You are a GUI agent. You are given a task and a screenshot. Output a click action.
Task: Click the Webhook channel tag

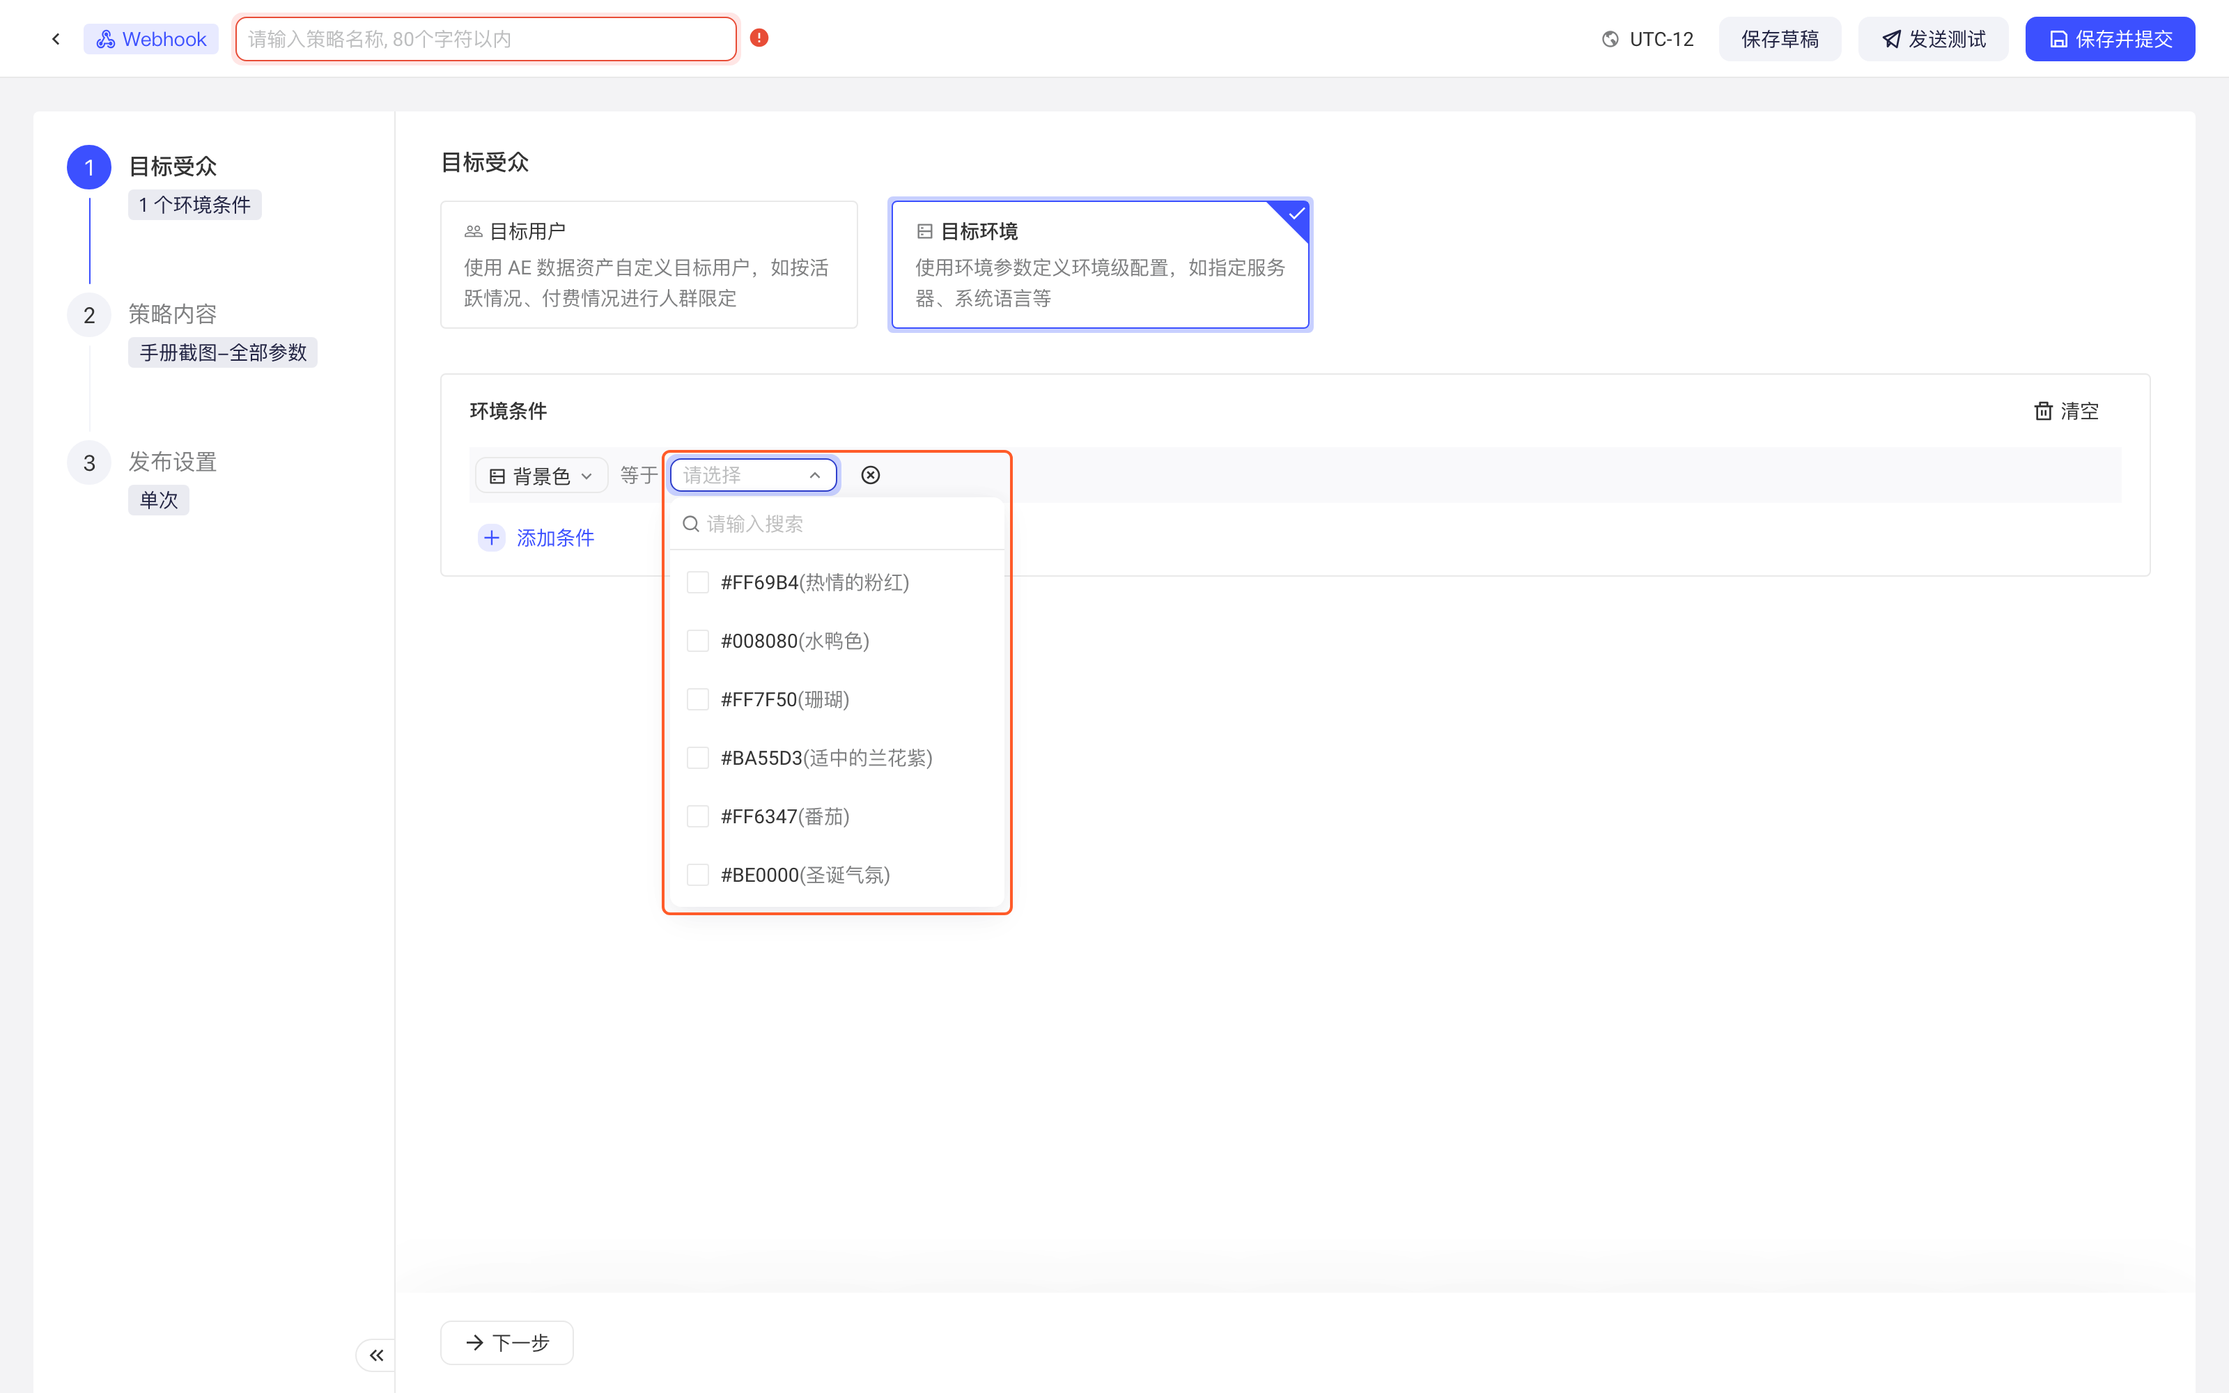151,39
